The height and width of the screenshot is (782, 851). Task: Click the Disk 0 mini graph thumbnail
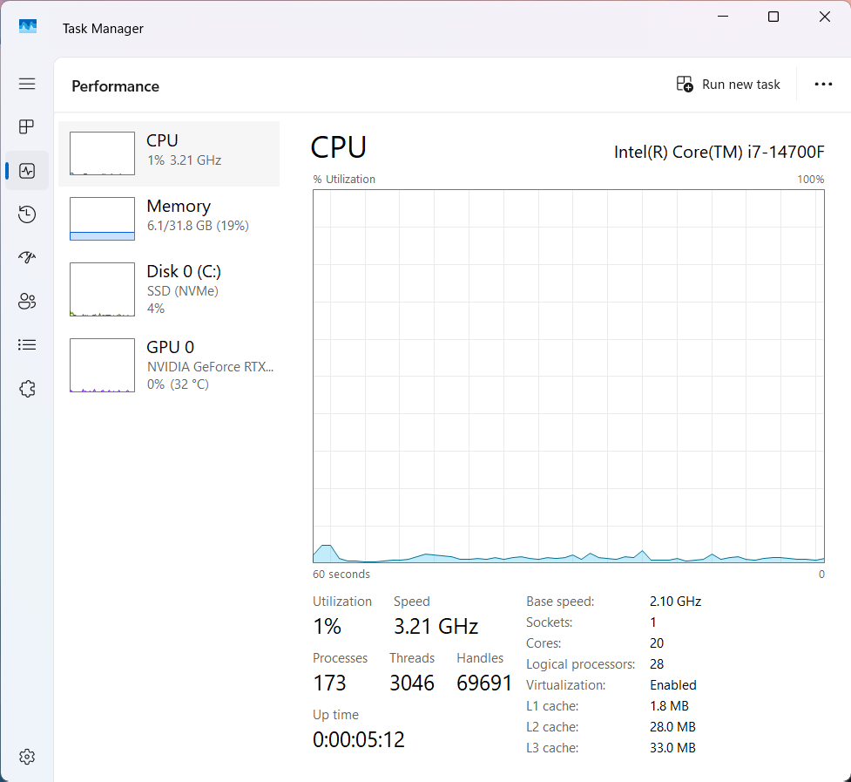click(102, 289)
